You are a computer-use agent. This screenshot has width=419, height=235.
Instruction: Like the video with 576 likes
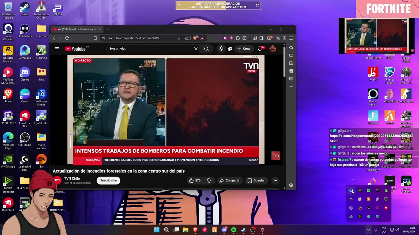click(x=194, y=180)
